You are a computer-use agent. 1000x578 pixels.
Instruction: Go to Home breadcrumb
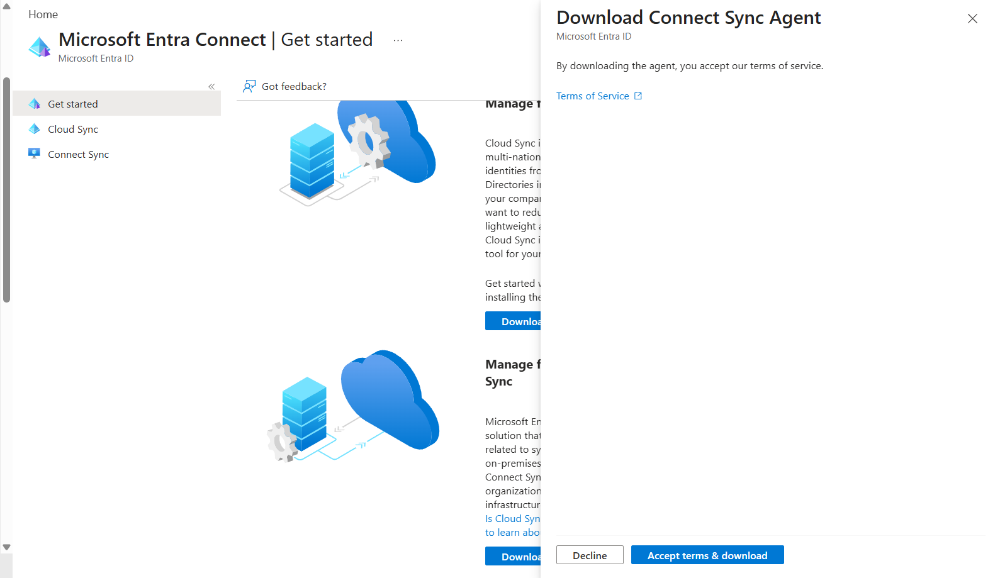[x=43, y=14]
